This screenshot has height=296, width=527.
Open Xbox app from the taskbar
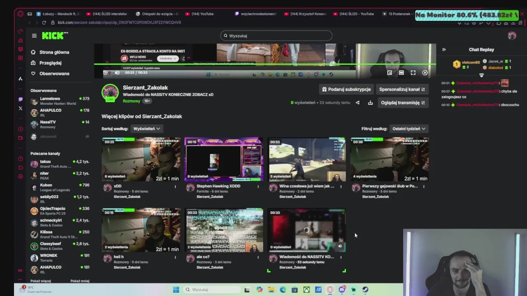(x=306, y=290)
